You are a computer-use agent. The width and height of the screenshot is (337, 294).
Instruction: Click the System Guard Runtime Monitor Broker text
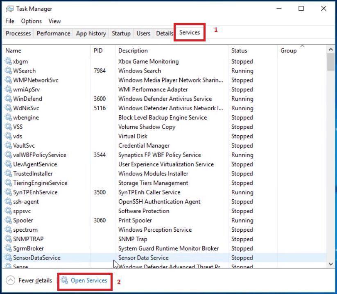point(168,248)
